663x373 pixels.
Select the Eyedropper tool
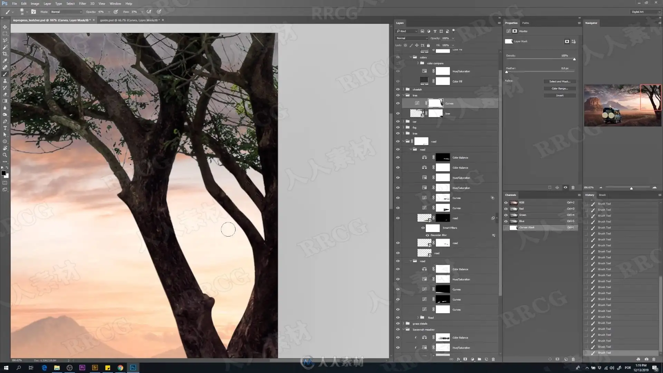5,61
